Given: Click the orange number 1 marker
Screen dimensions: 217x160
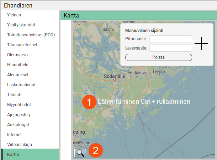Looking at the screenshot, I should 89,102.
